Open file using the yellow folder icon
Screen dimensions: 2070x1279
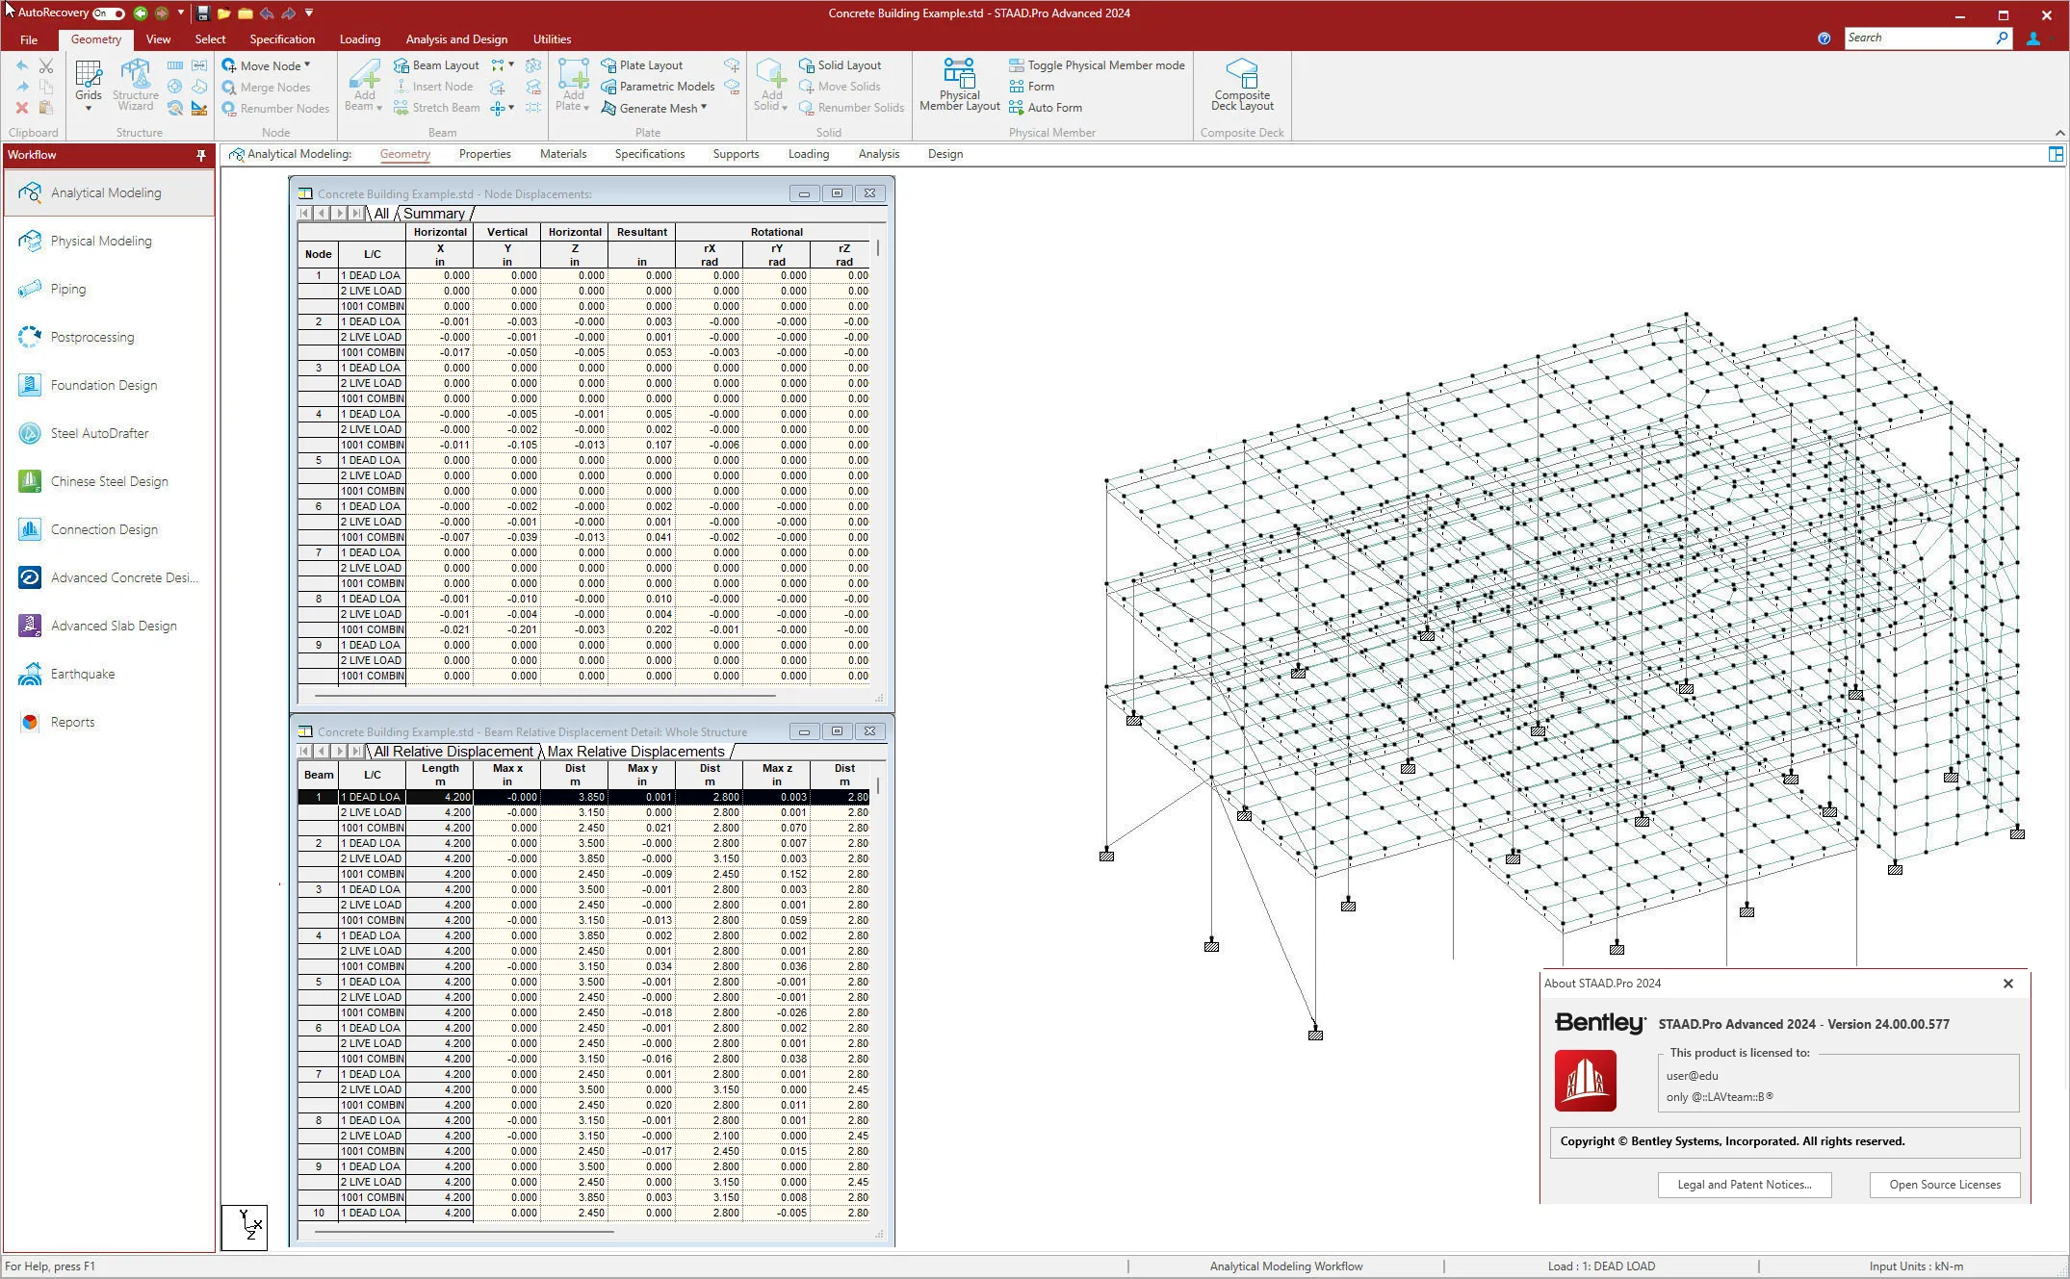coord(223,13)
